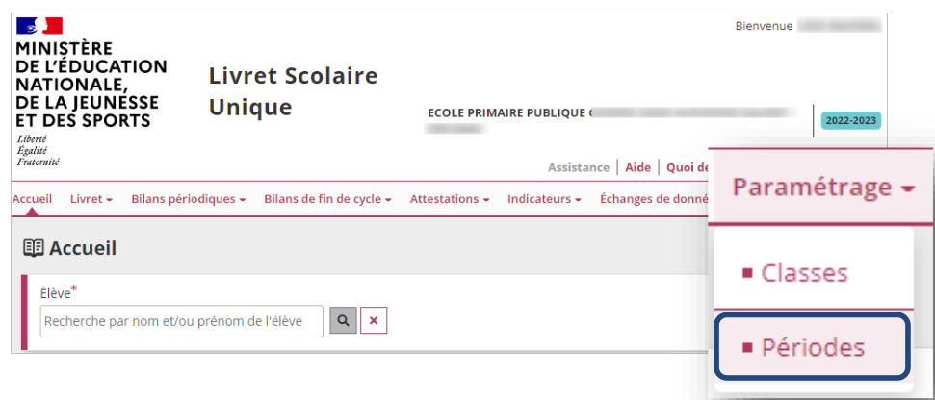Expand the Bilans périodiques menu
The height and width of the screenshot is (400, 935).
pos(189,199)
